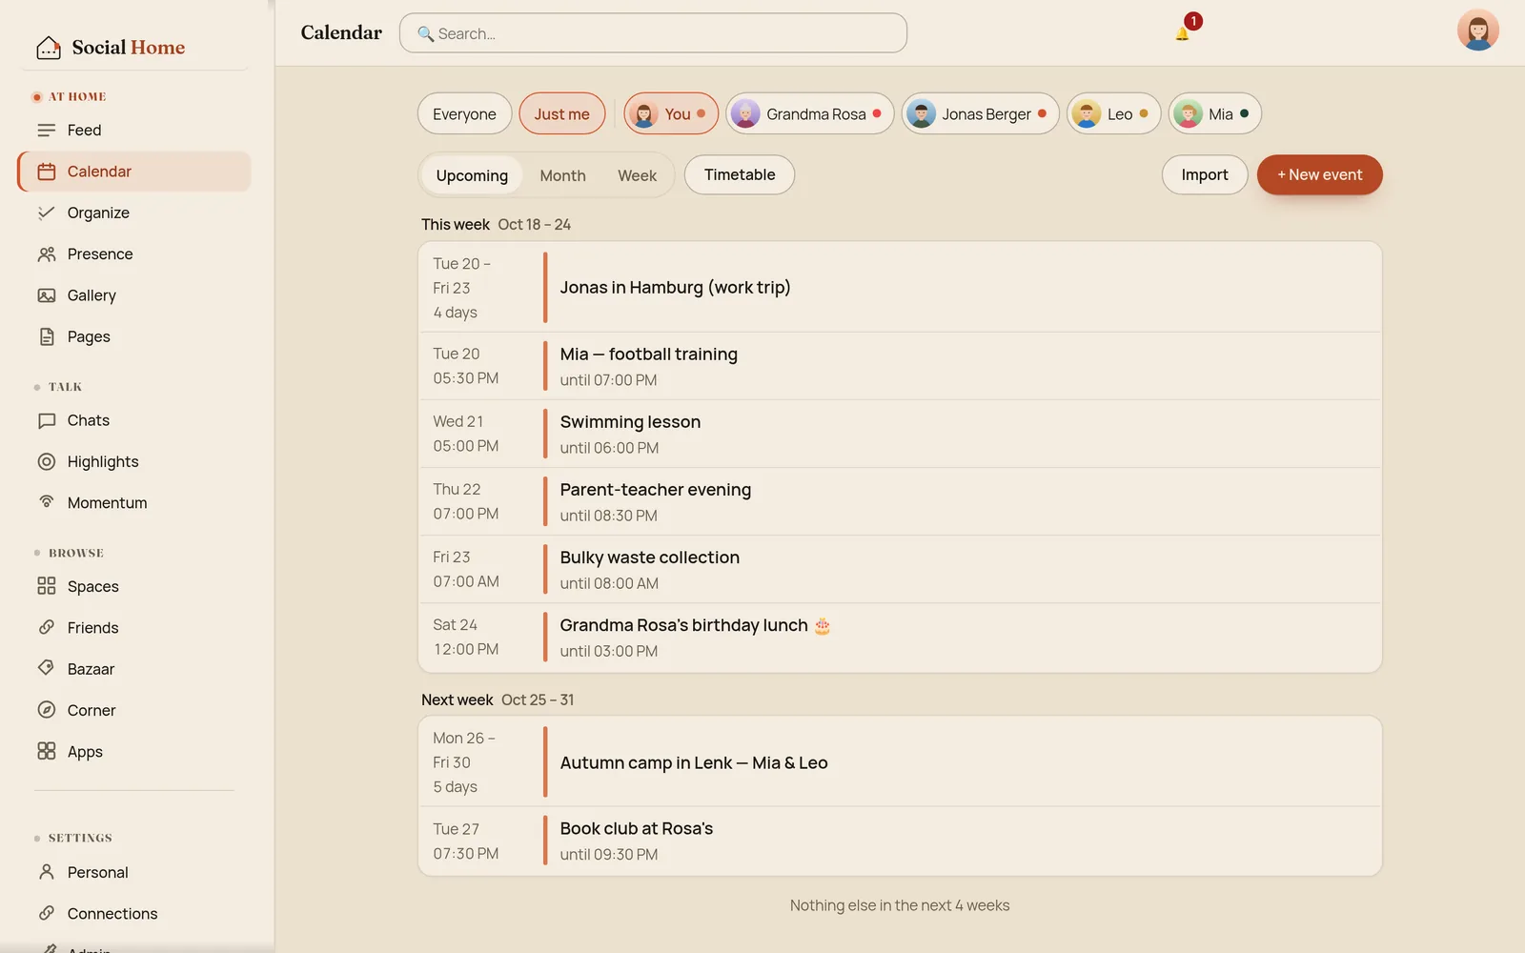Image resolution: width=1525 pixels, height=953 pixels.
Task: Create a New event
Action: click(1320, 175)
